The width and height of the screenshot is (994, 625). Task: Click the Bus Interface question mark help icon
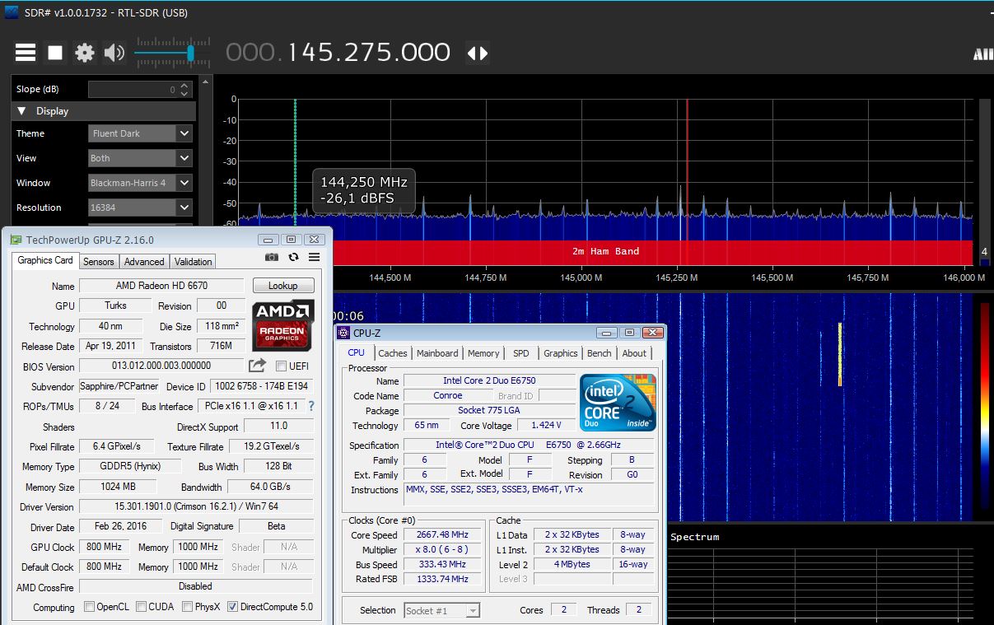(x=311, y=406)
